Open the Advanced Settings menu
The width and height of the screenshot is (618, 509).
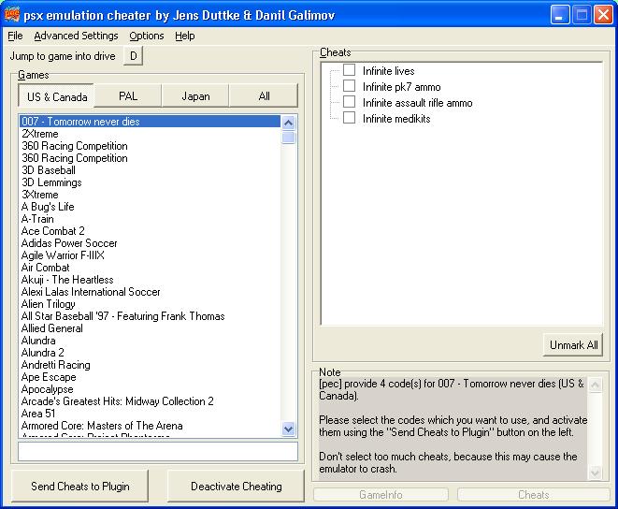[76, 36]
